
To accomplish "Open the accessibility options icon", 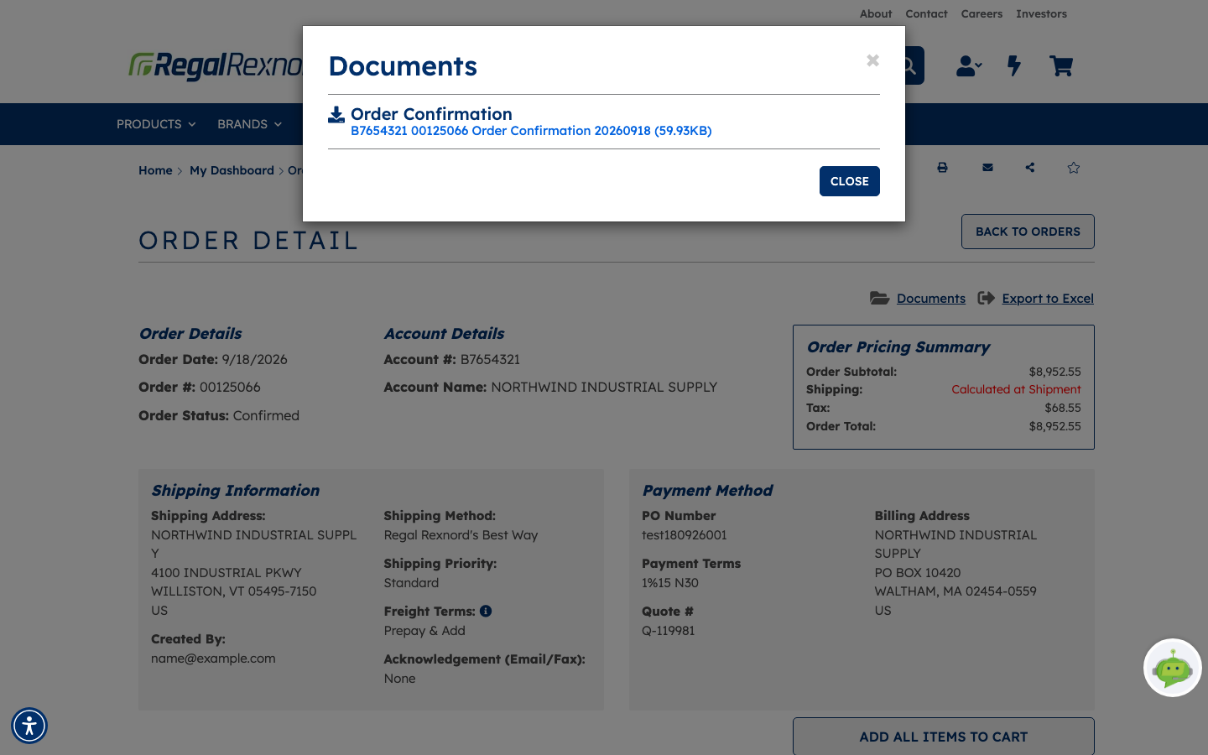I will tap(29, 726).
